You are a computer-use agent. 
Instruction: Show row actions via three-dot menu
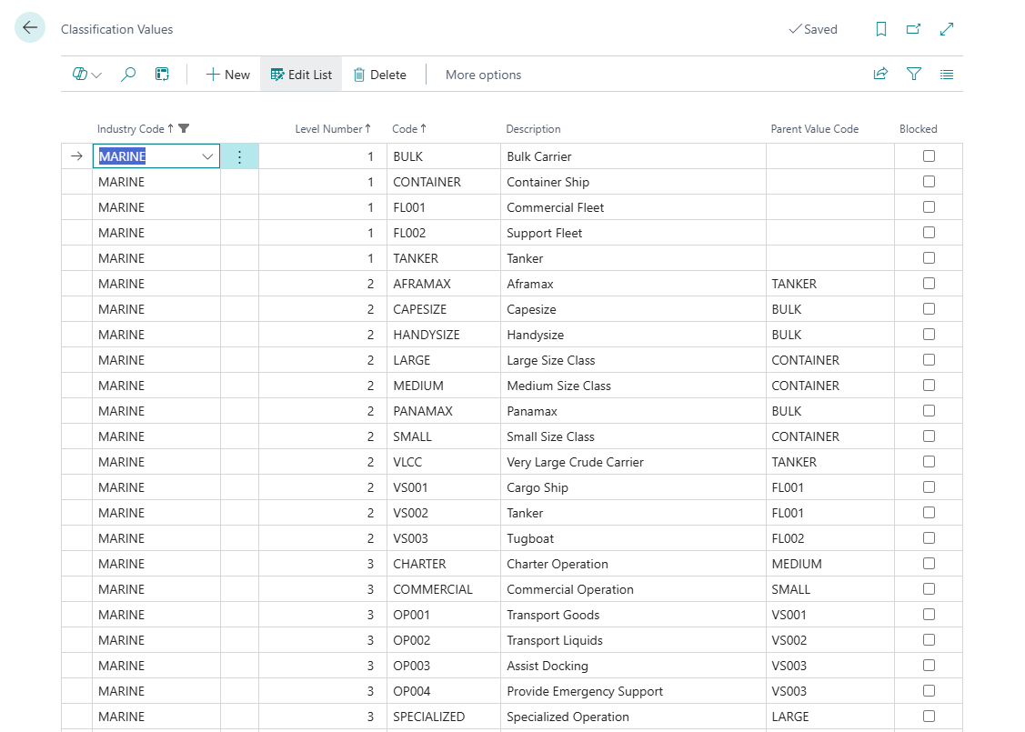pyautogui.click(x=239, y=156)
